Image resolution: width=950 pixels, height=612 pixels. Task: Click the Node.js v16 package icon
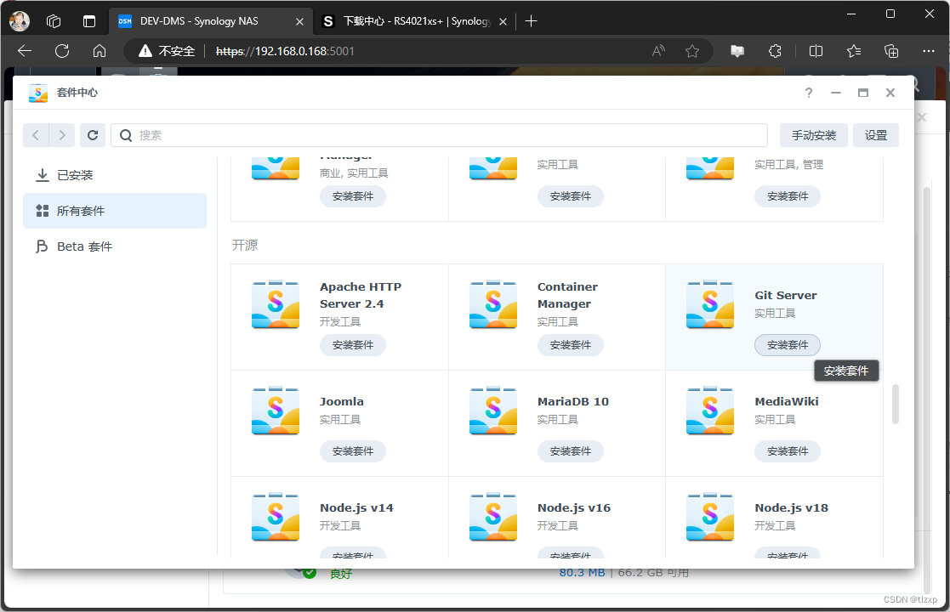tap(492, 516)
